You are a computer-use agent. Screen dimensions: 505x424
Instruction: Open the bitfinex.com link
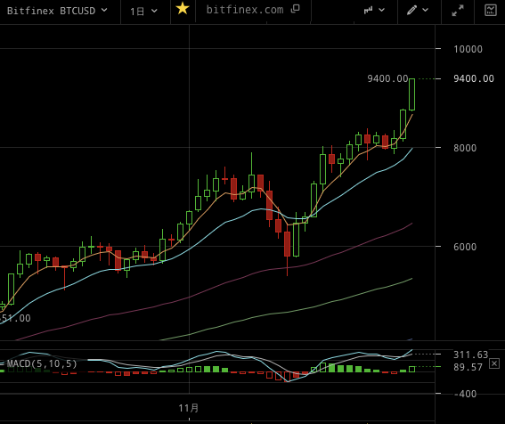click(x=245, y=10)
